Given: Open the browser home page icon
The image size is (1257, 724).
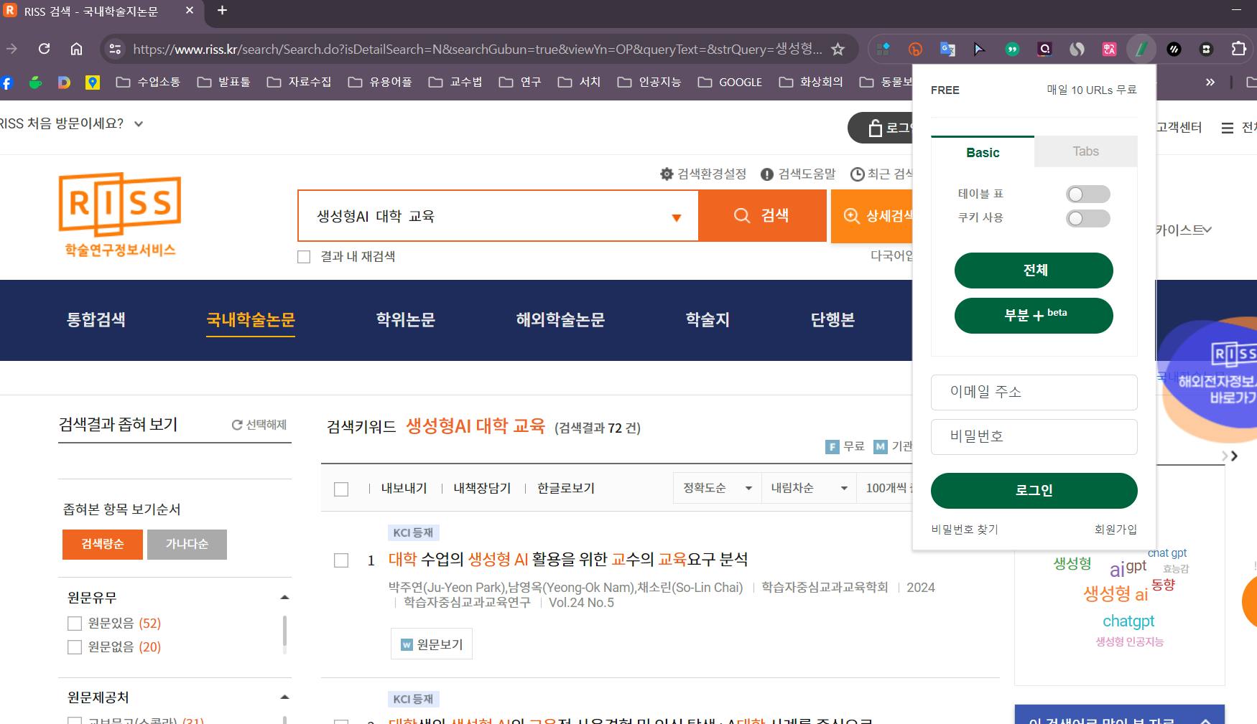Looking at the screenshot, I should pos(76,49).
